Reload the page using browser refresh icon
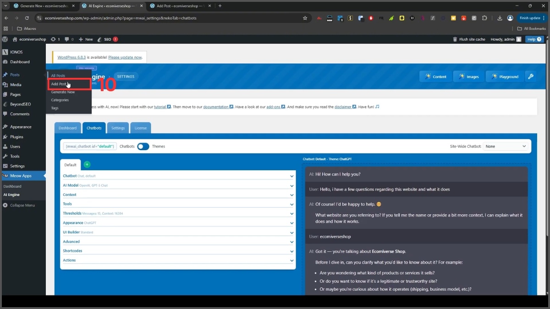550x309 pixels. point(27,18)
